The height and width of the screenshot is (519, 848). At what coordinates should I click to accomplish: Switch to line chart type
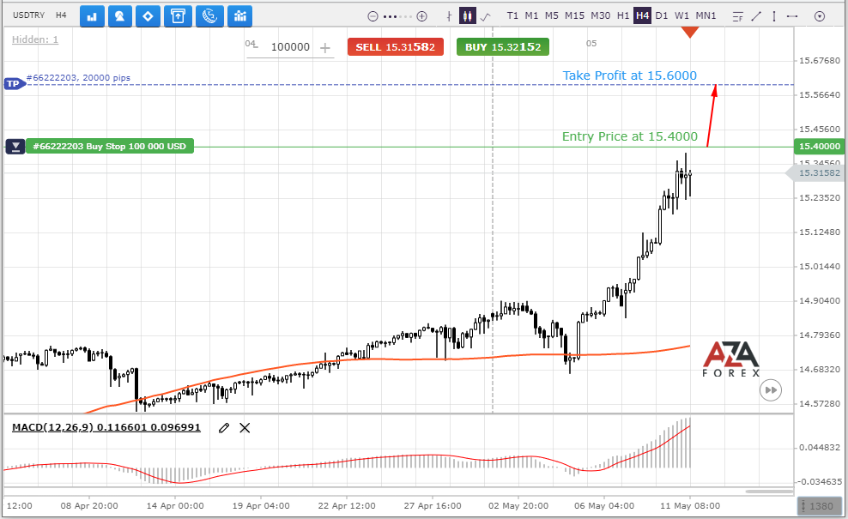486,17
